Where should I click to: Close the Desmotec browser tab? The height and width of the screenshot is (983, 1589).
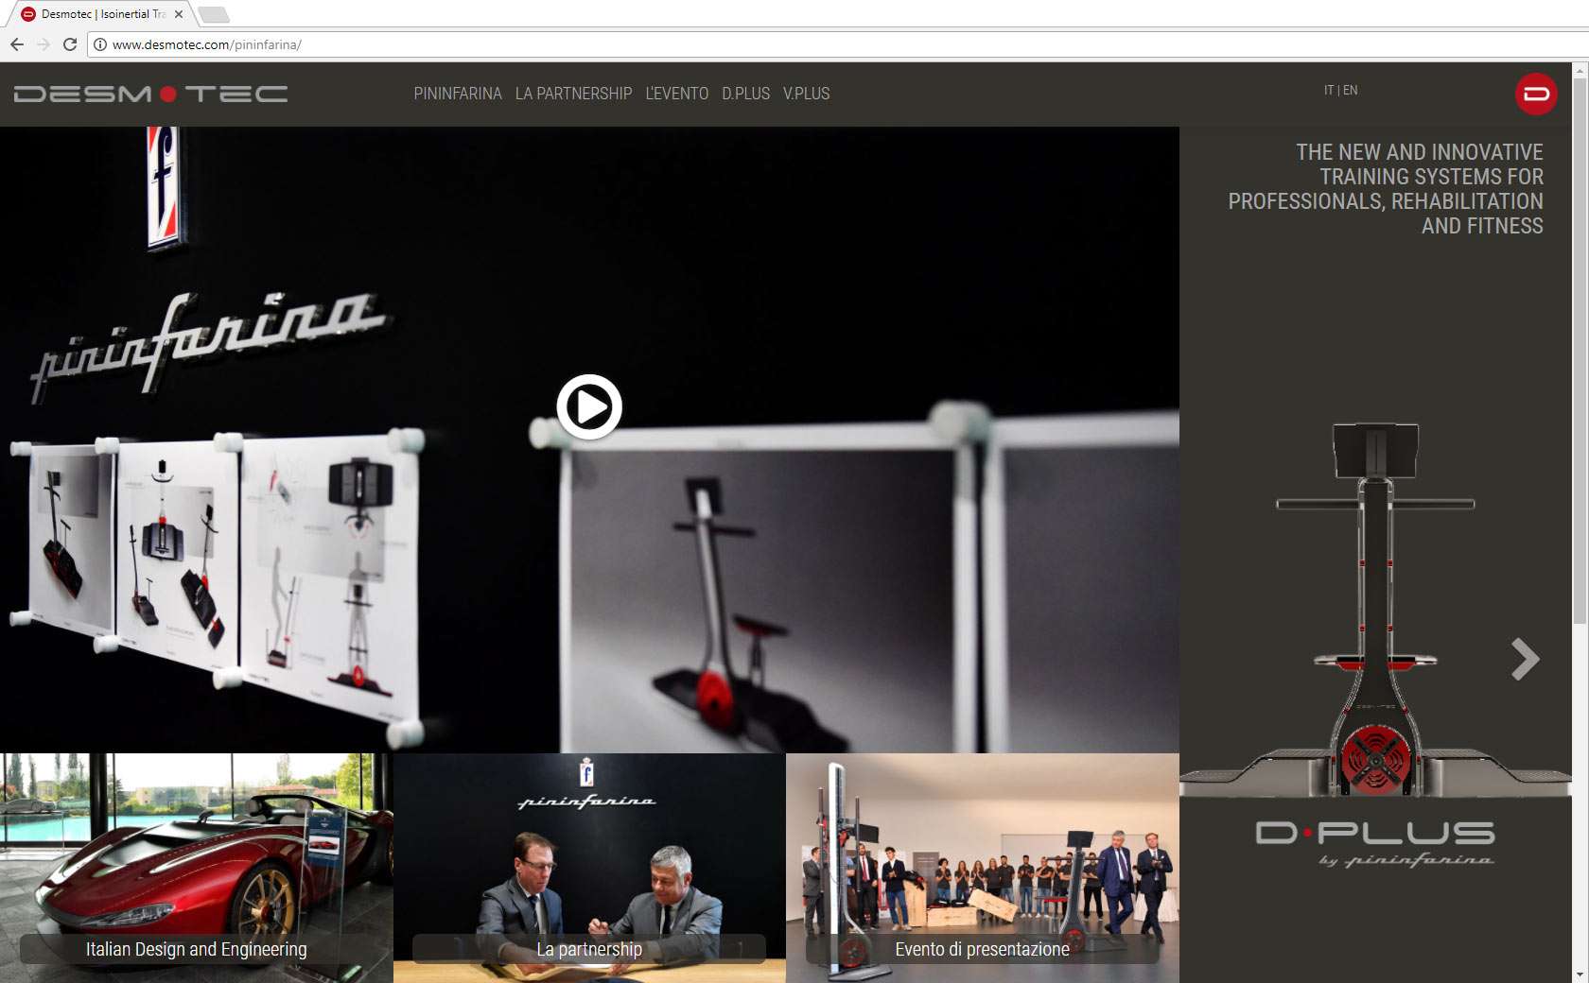point(179,14)
